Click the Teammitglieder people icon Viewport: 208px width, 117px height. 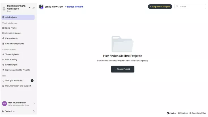point(3,54)
